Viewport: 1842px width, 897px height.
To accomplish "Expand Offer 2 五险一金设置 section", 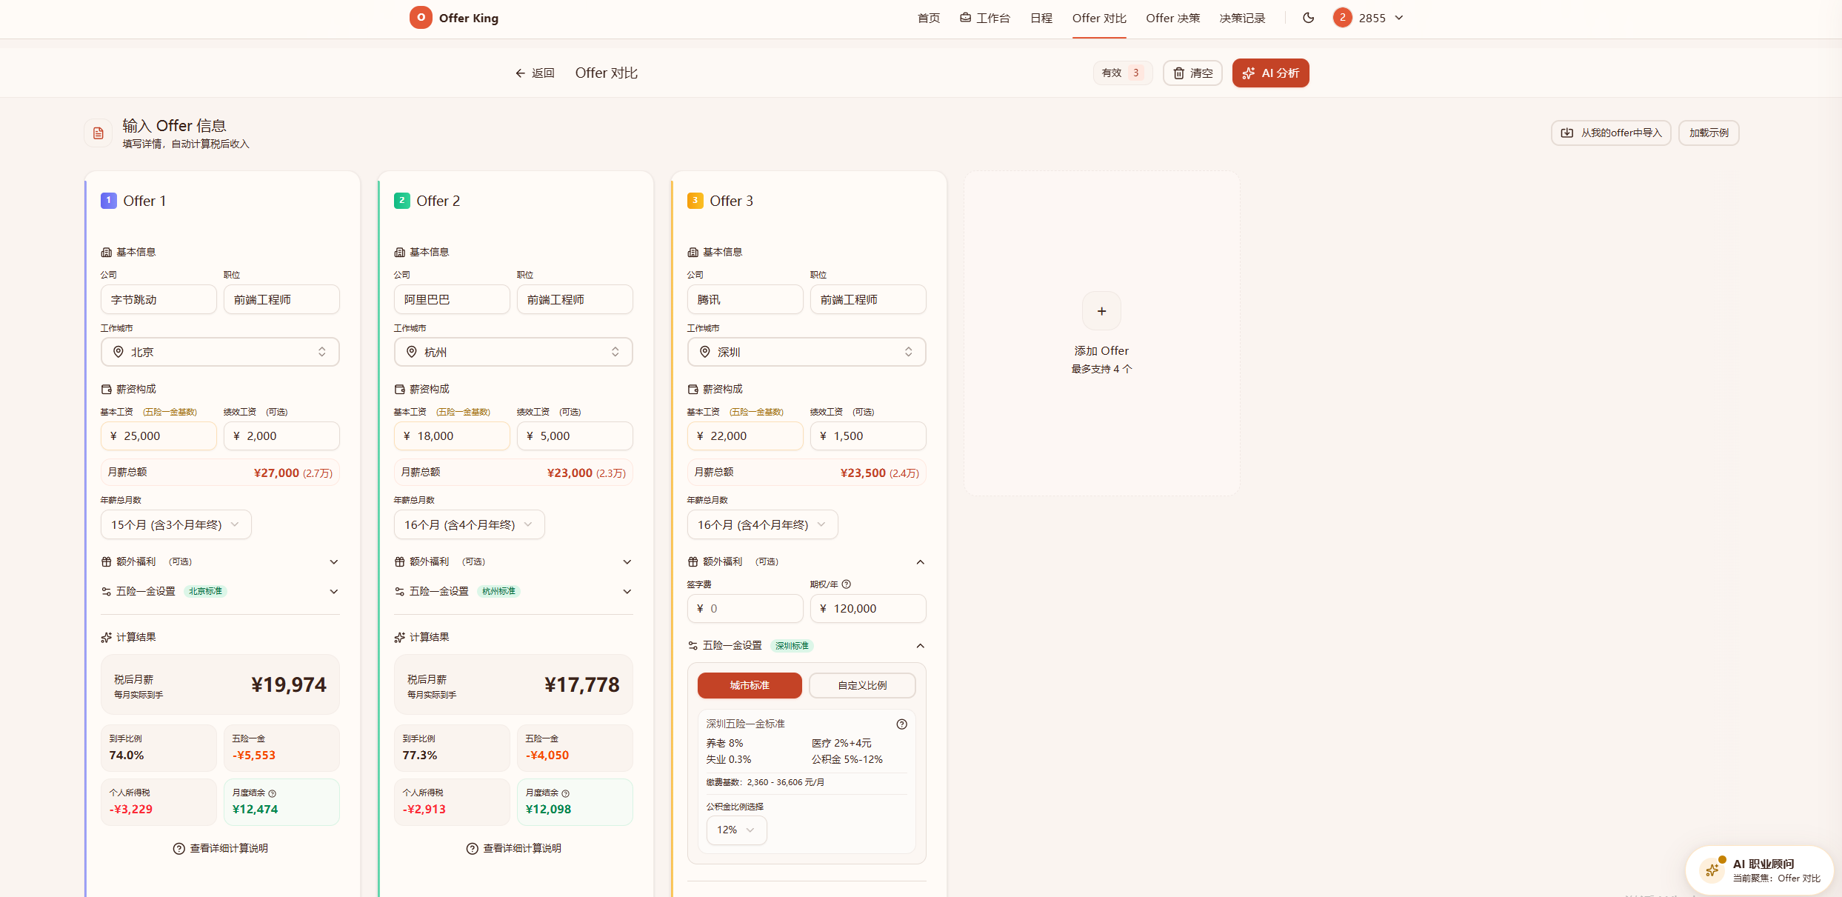I will (627, 592).
